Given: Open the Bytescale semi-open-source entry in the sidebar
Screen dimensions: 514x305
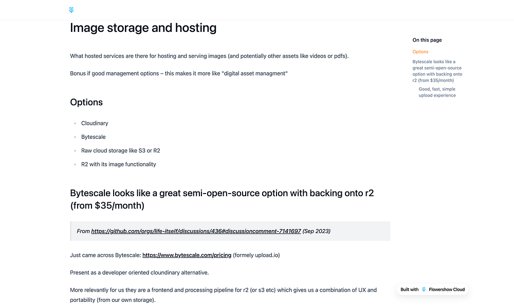Looking at the screenshot, I should [437, 71].
